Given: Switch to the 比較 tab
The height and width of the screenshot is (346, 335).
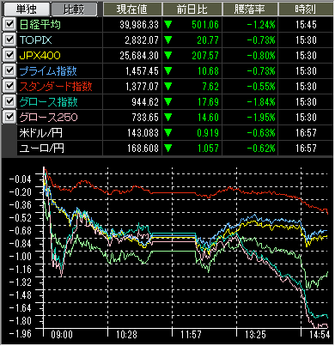Looking at the screenshot, I should 74,9.
